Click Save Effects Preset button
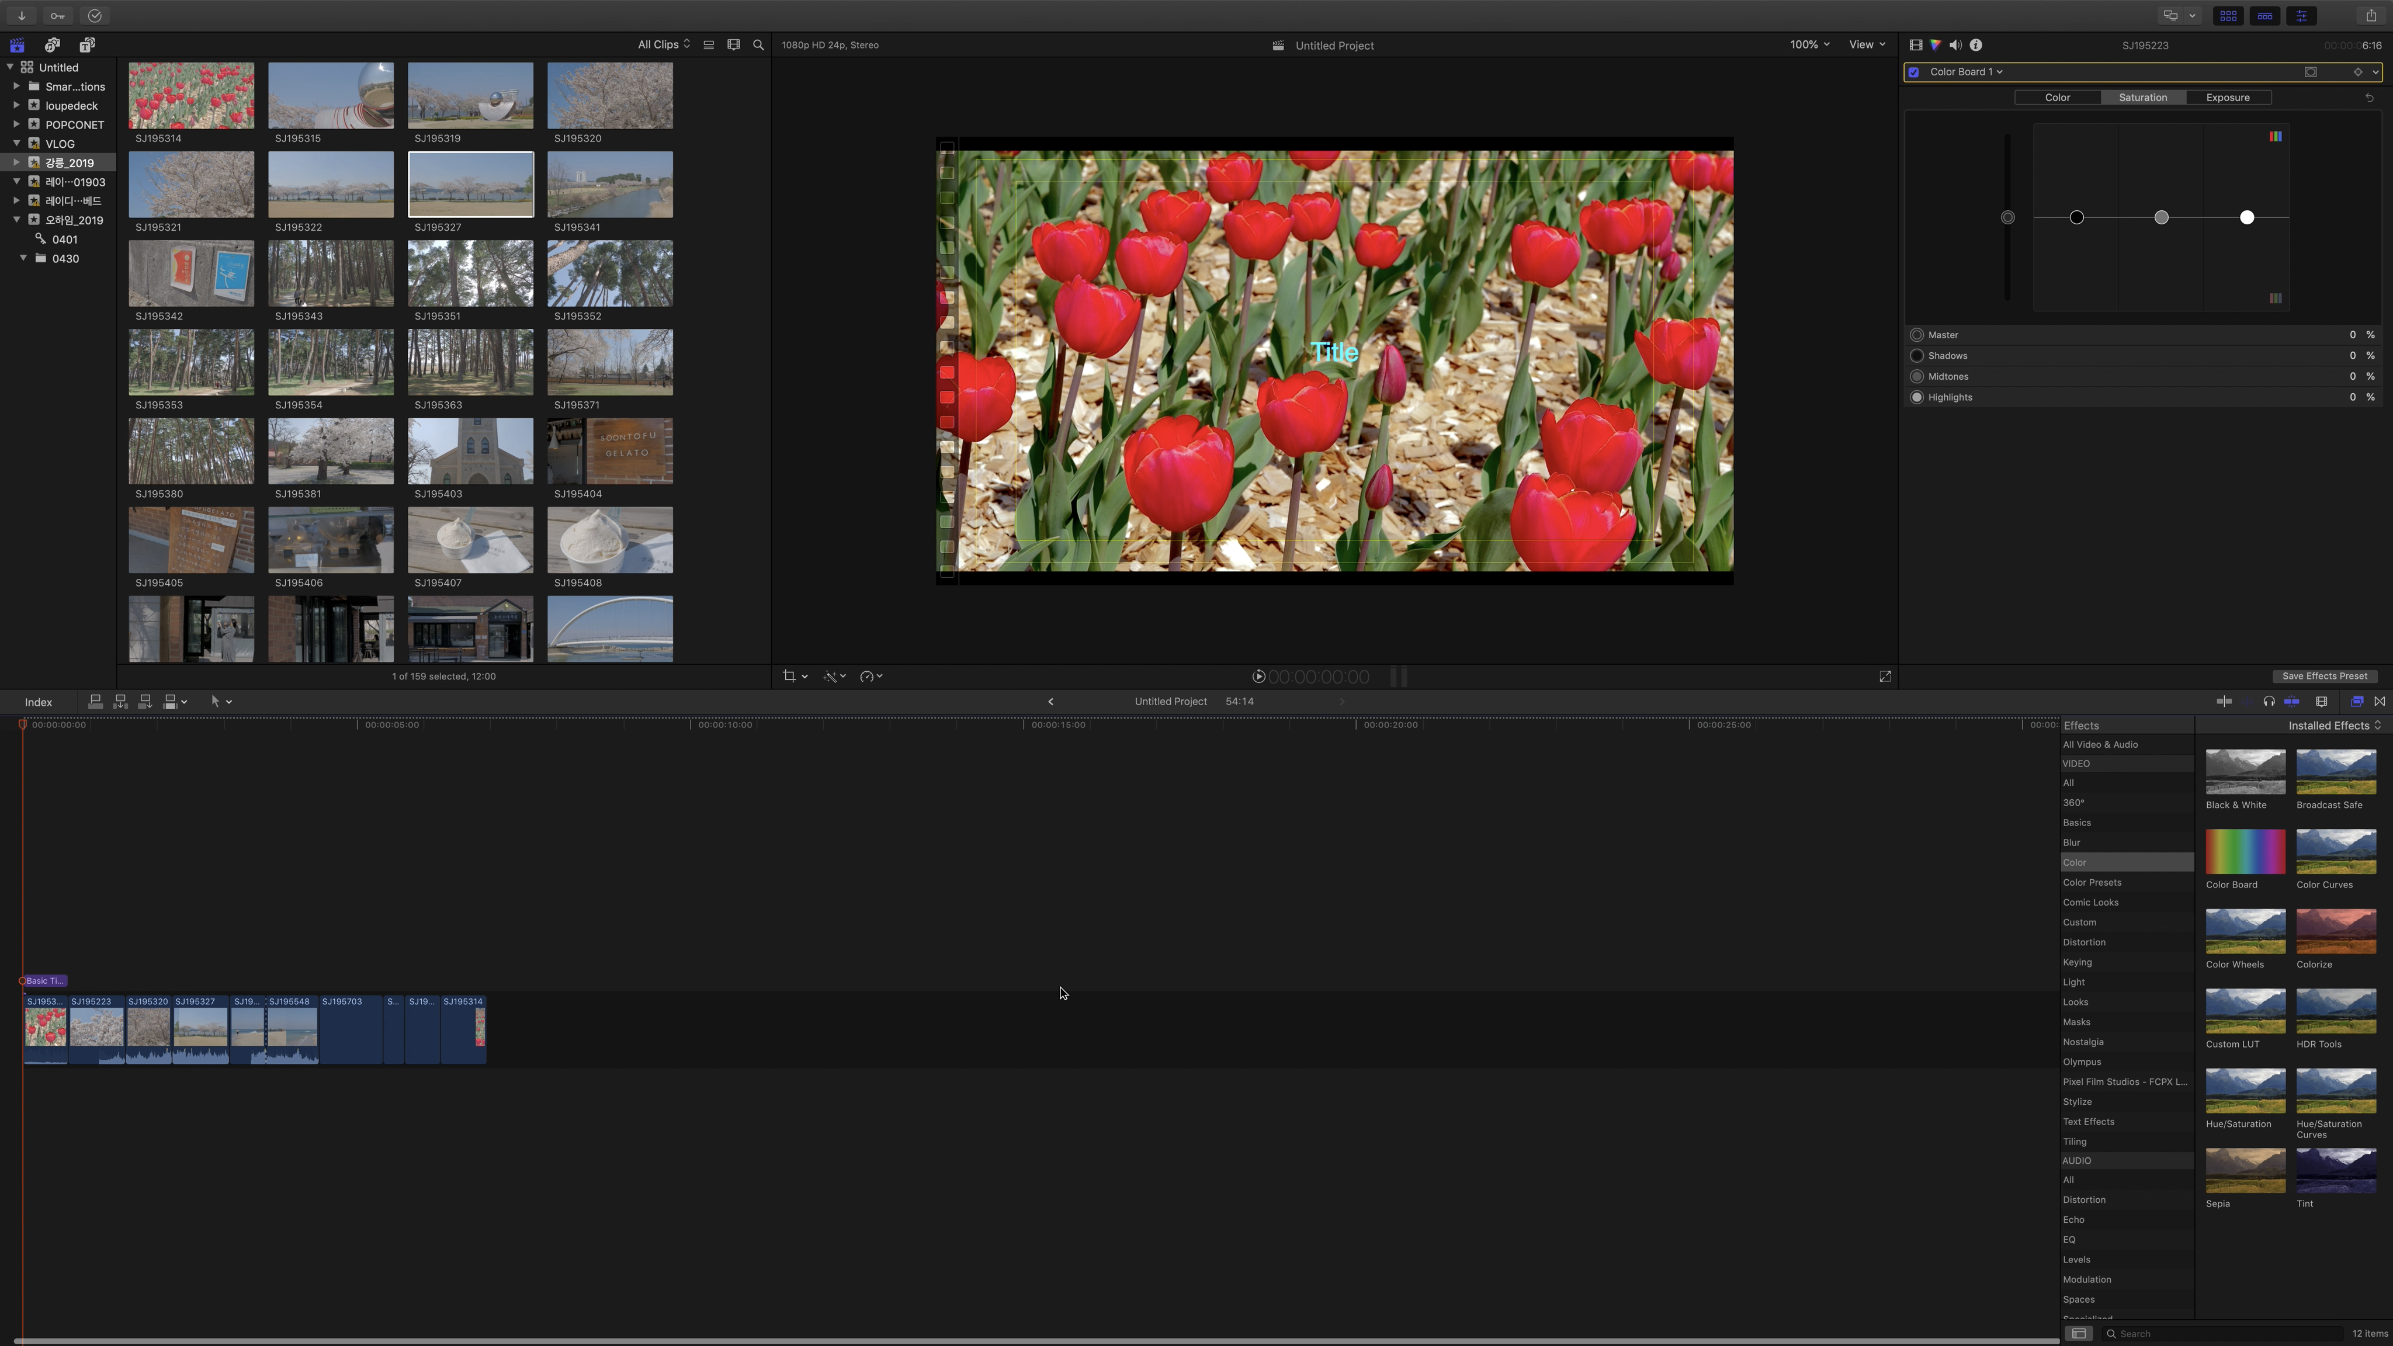 (x=2324, y=677)
